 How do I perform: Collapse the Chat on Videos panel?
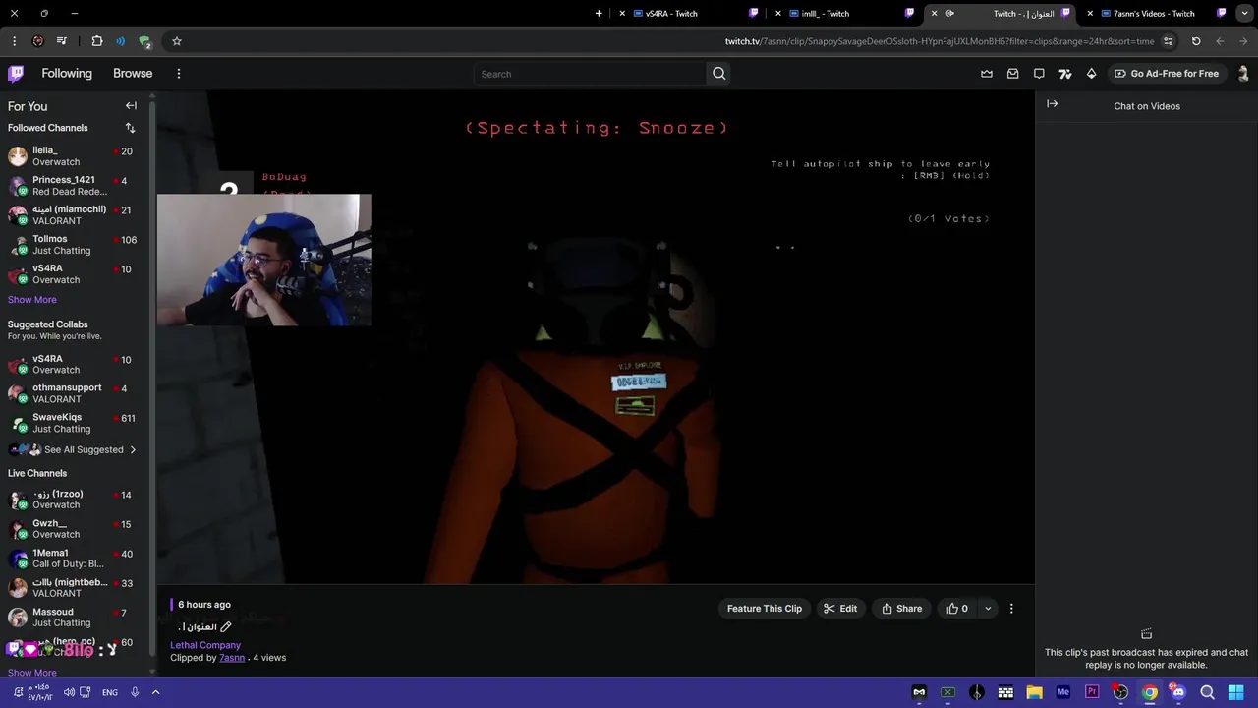pyautogui.click(x=1053, y=104)
